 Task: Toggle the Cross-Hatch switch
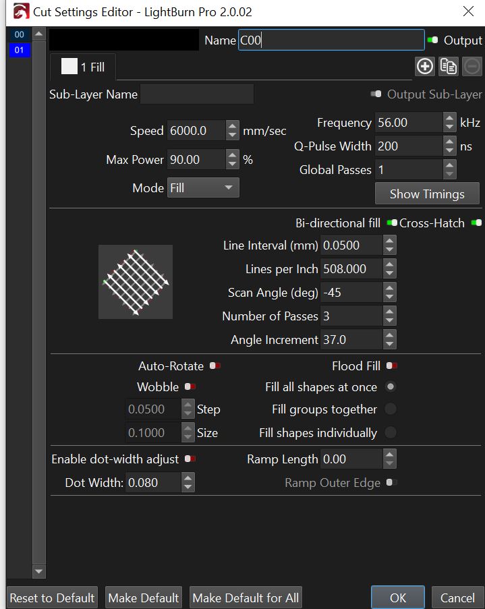[476, 223]
